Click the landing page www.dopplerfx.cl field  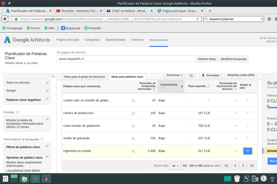125,59
